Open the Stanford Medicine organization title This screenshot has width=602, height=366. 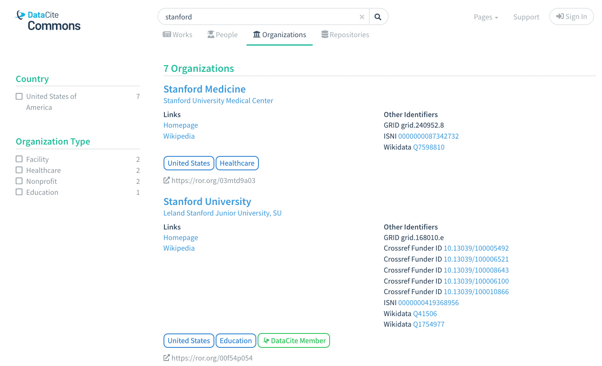click(205, 89)
